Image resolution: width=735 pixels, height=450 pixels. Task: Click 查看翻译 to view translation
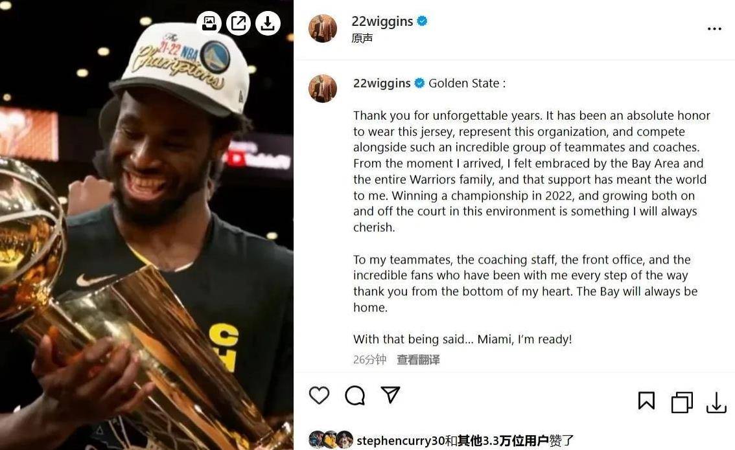[418, 359]
